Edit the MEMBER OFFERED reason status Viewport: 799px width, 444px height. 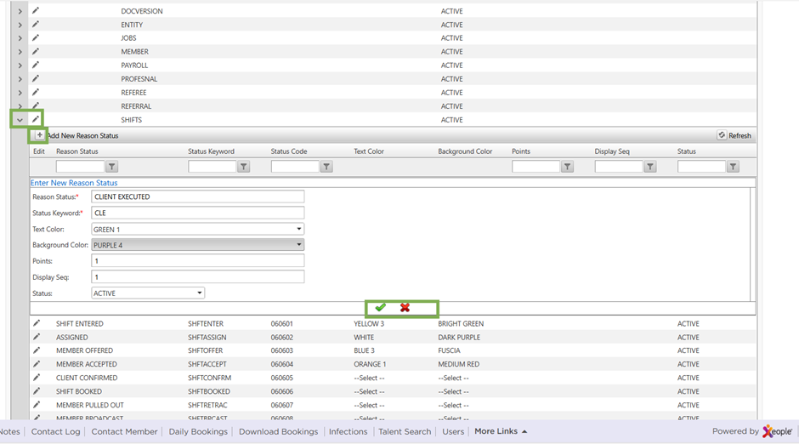click(37, 350)
